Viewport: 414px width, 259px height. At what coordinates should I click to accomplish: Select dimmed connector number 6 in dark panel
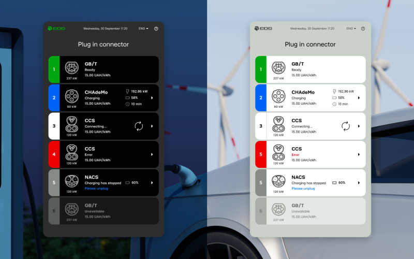(x=54, y=211)
